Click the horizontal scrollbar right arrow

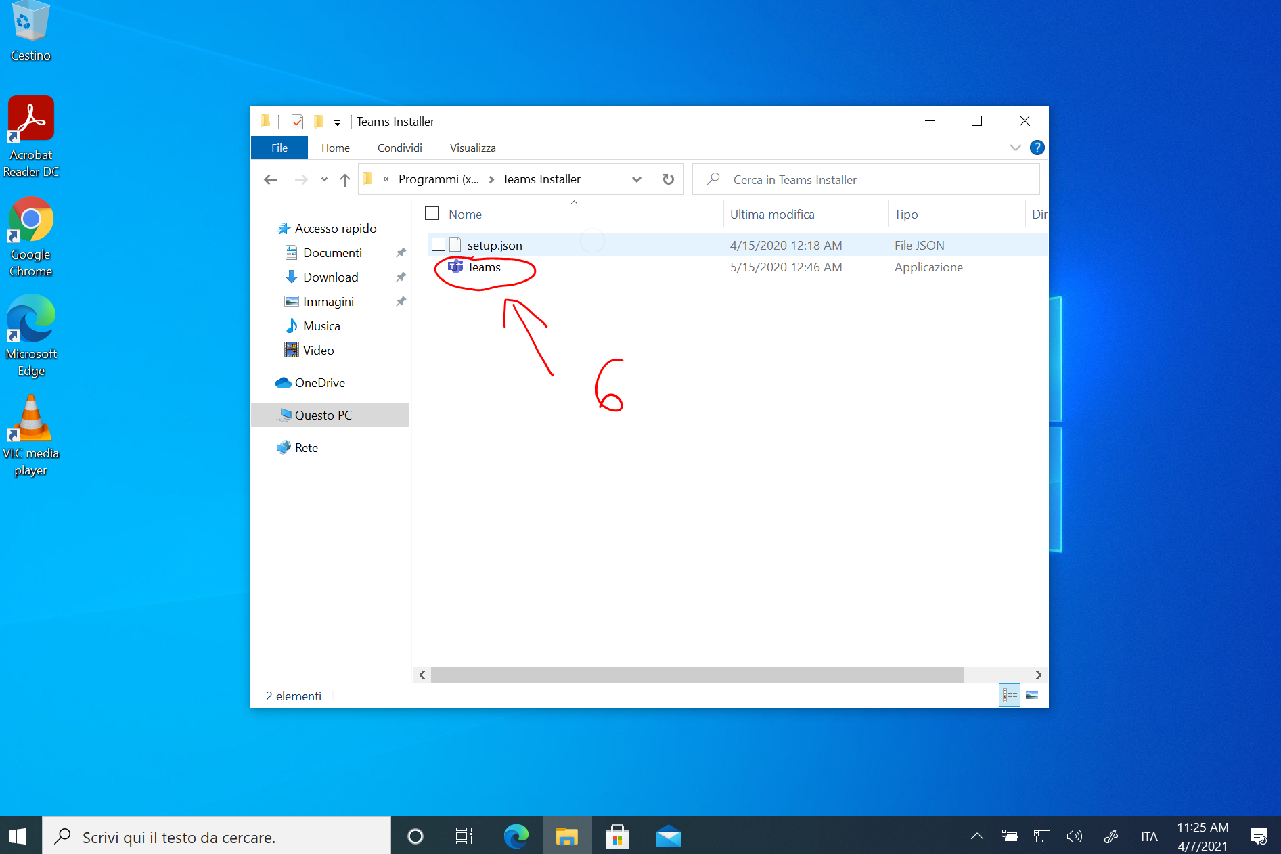1039,675
